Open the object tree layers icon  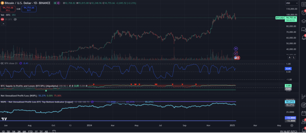pos(303,21)
